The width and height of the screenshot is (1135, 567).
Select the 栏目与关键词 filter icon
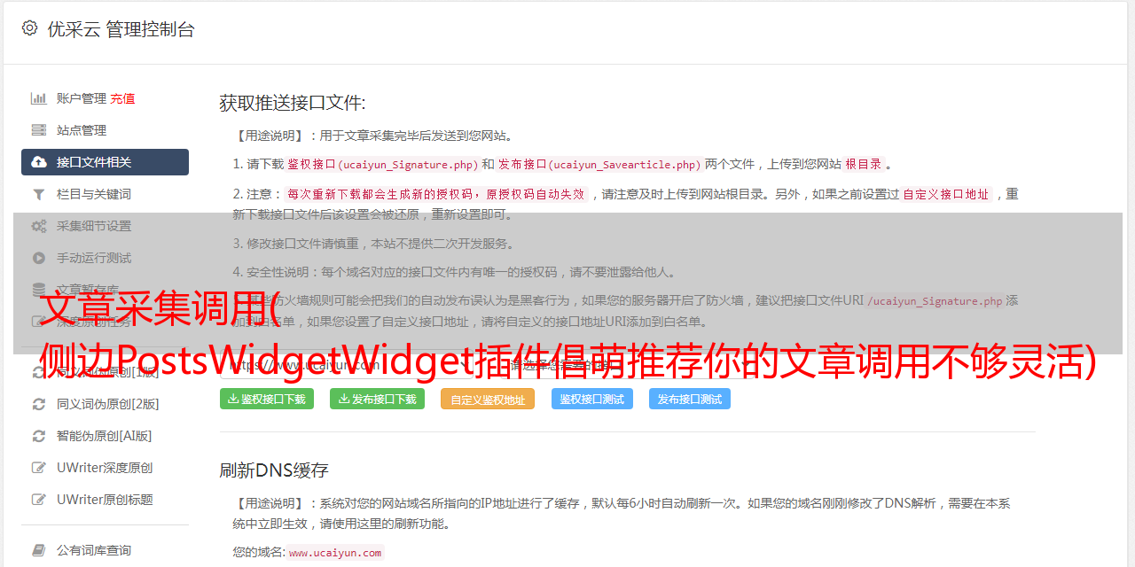point(39,194)
